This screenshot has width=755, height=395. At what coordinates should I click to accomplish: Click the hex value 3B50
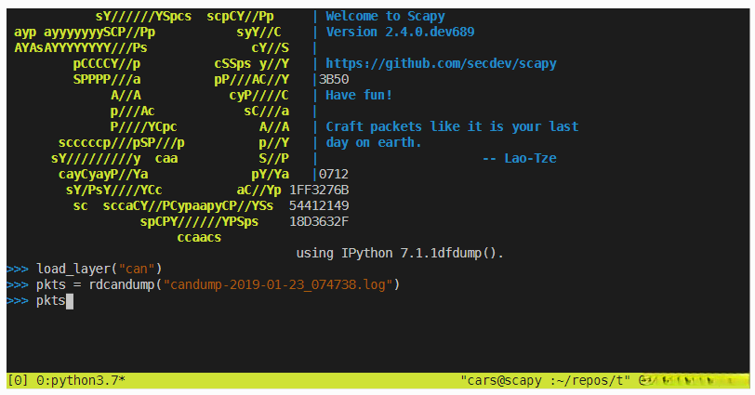pyautogui.click(x=334, y=79)
